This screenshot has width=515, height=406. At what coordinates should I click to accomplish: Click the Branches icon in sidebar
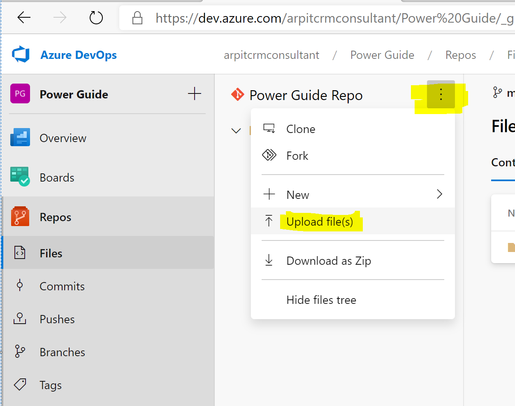(20, 351)
